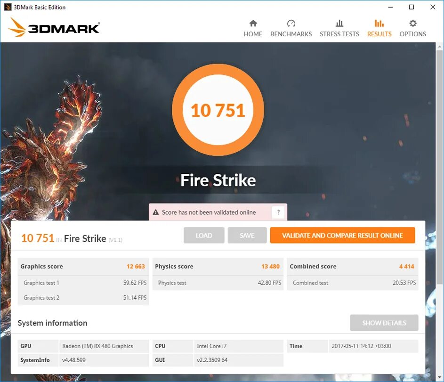Maximize the 3DMark window

click(x=412, y=7)
